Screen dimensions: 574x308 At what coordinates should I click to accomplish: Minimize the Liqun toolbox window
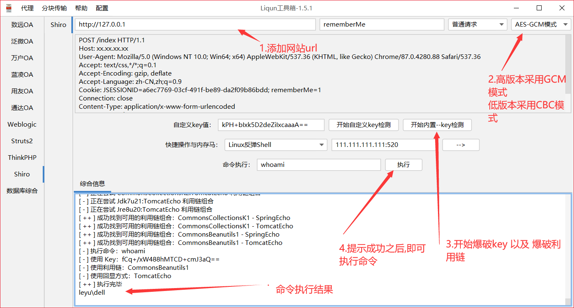tap(517, 8)
